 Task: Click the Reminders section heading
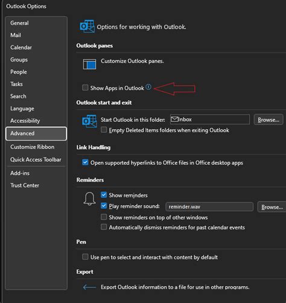(90, 180)
